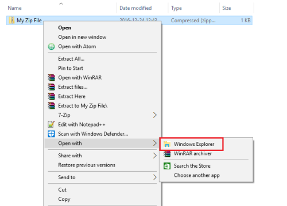Sort by the Type column header
This screenshot has height=206, width=287.
tap(176, 8)
